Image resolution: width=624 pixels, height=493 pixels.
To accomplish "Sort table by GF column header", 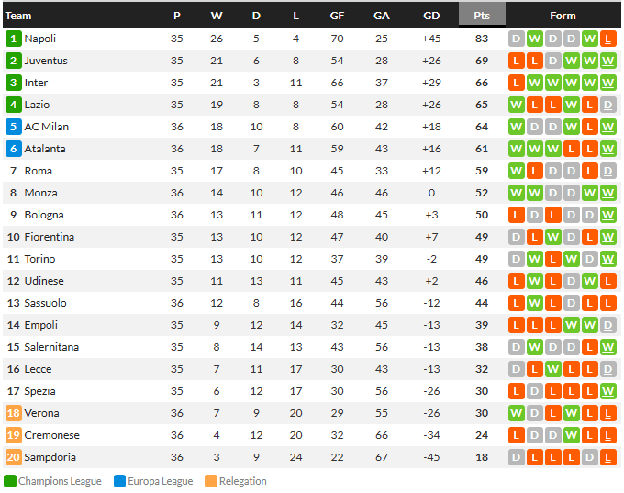I will tap(337, 16).
